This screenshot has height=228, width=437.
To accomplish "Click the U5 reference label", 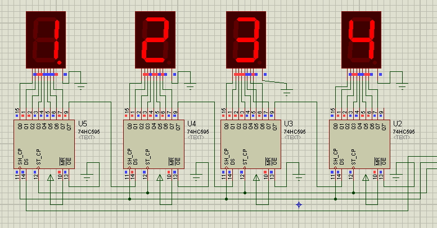I will tap(83, 124).
